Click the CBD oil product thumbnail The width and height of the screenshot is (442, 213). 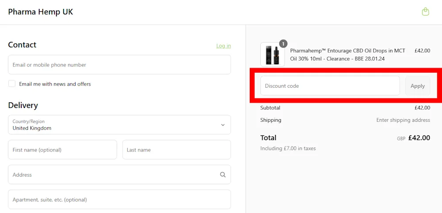[x=273, y=54]
